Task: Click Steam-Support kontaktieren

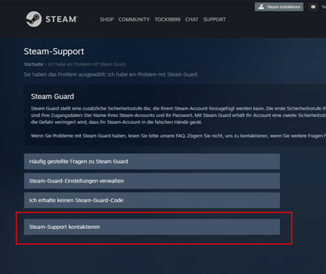Action: pyautogui.click(x=152, y=227)
